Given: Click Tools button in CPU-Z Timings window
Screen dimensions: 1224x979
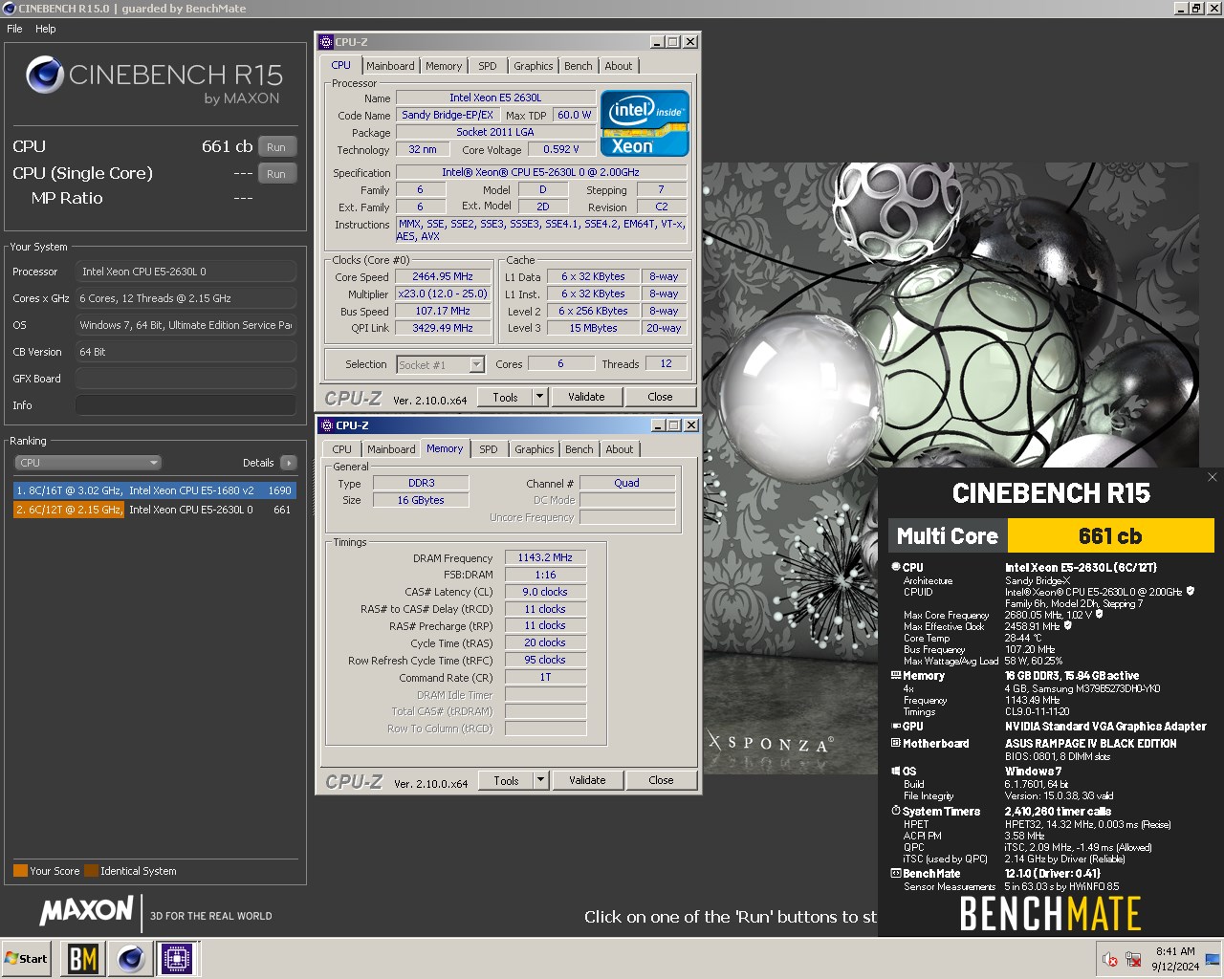Looking at the screenshot, I should (506, 780).
